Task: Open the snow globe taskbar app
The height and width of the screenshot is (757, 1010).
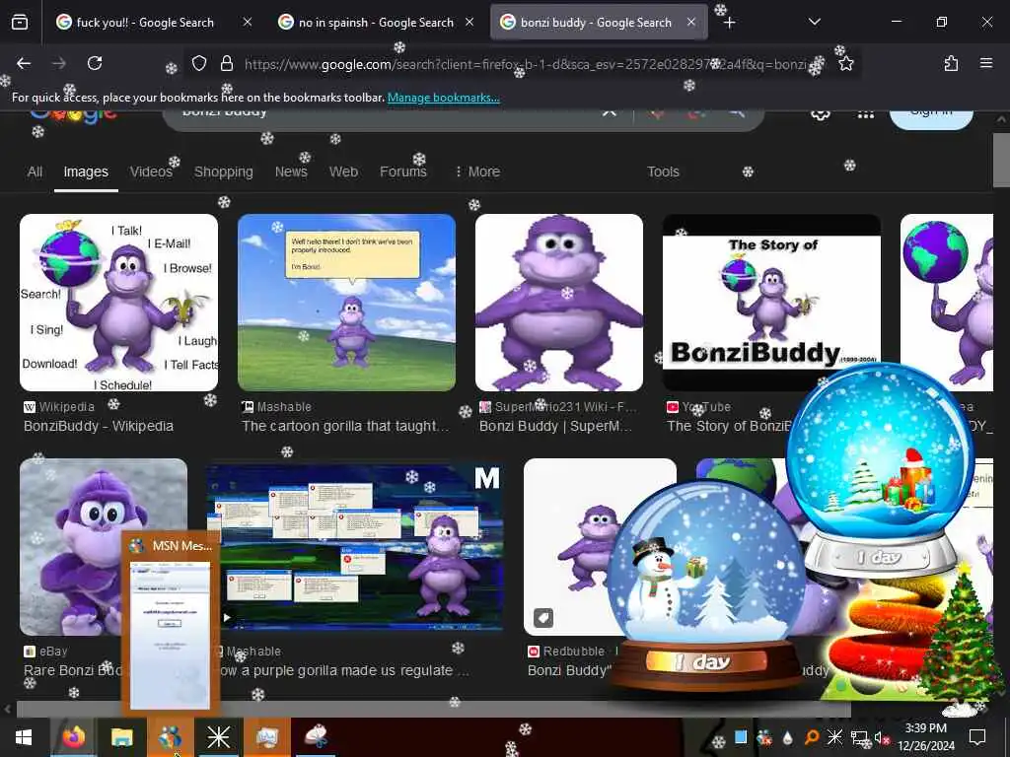Action: coord(316,737)
